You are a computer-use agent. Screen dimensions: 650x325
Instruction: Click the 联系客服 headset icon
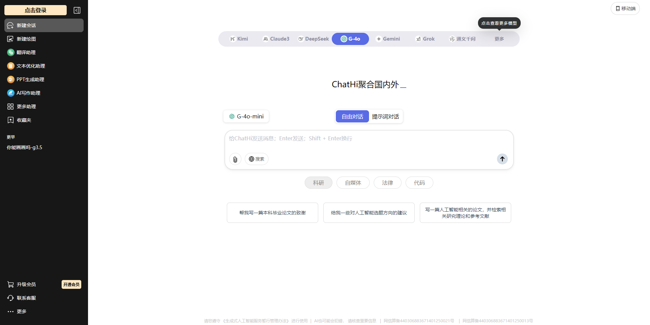point(10,298)
